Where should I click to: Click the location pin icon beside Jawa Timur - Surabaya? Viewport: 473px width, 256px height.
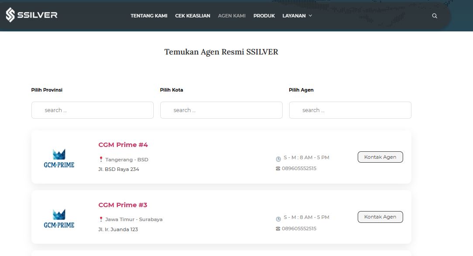(101, 219)
